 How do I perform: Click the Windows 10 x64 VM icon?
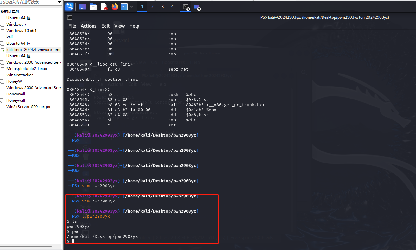pos(3,31)
